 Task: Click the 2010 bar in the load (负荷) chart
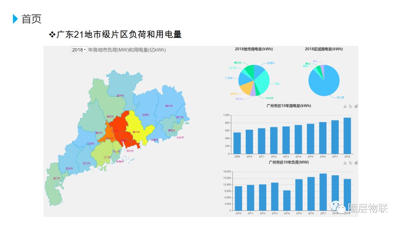click(238, 198)
